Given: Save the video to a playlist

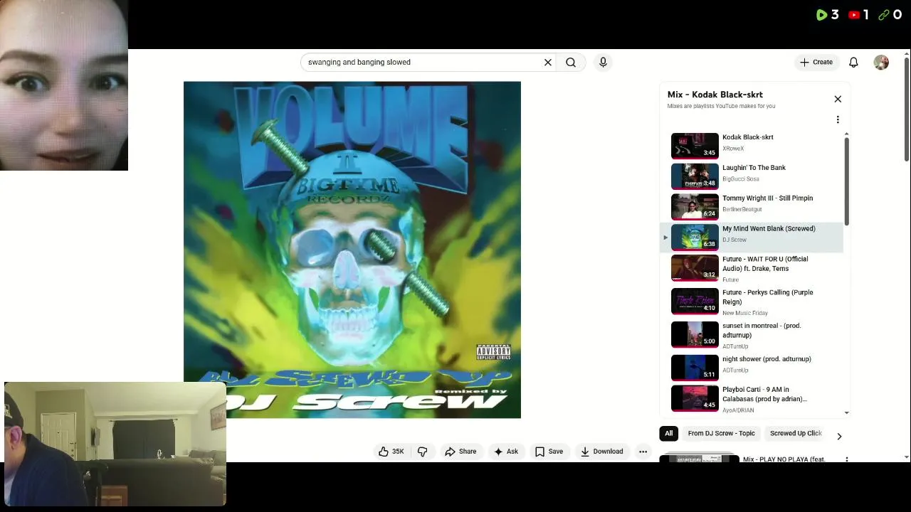Looking at the screenshot, I should pos(549,452).
